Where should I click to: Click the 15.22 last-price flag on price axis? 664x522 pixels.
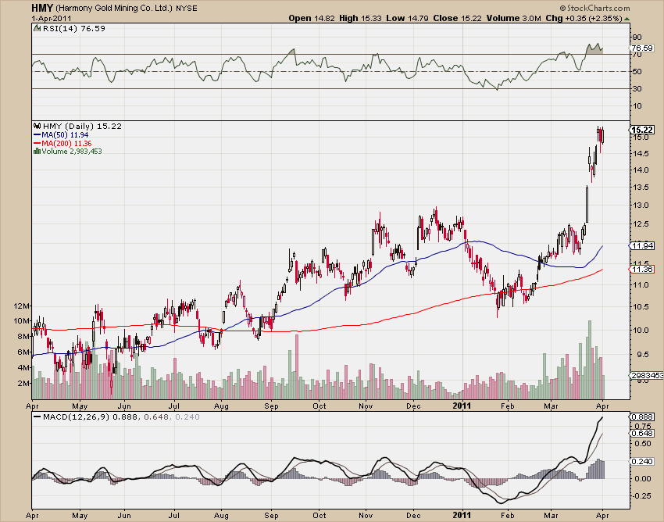642,130
